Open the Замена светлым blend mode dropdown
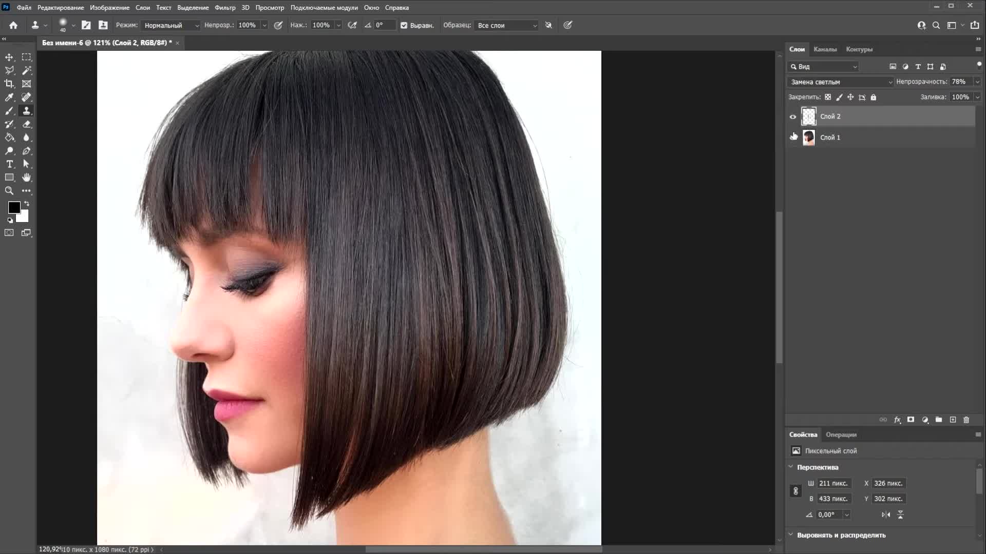Image resolution: width=986 pixels, height=554 pixels. pos(841,82)
